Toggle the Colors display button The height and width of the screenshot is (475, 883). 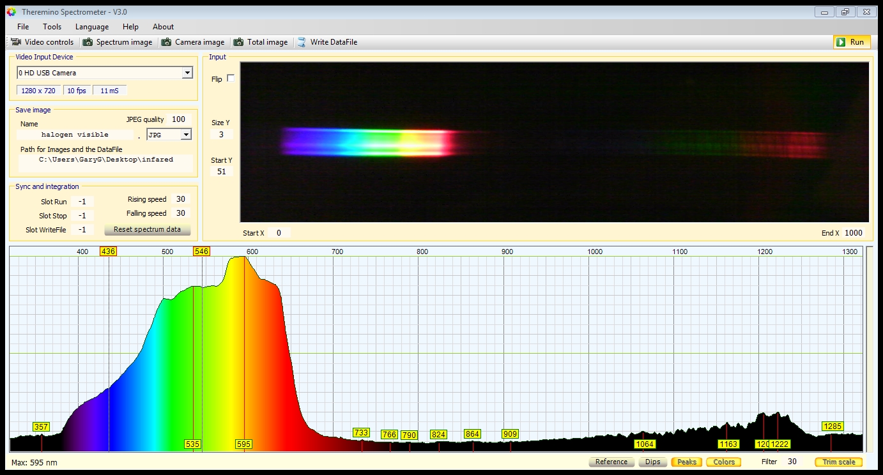pyautogui.click(x=724, y=462)
